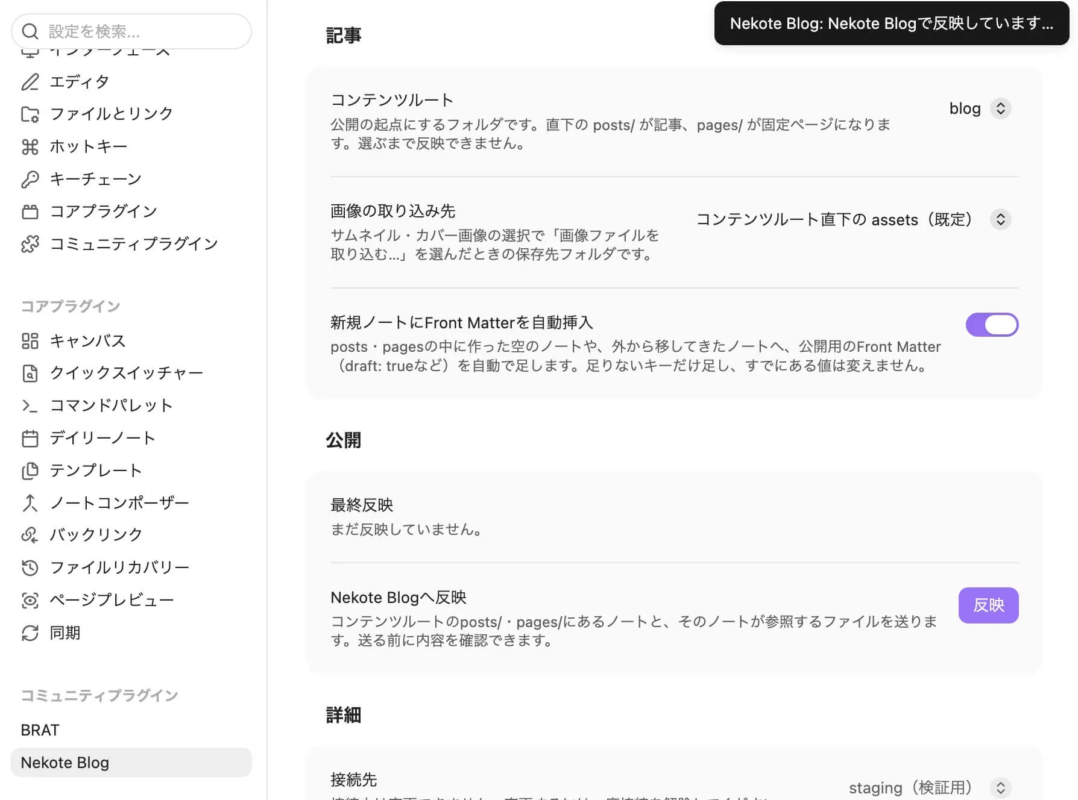Screen dimensions: 1078x800
Task: Click the calendar icon beside デイリーノート
Action: (30, 439)
